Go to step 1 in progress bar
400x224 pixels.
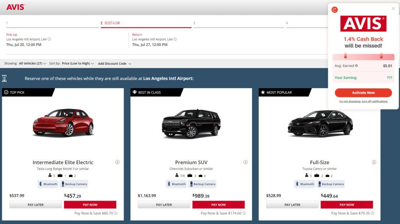52,24
